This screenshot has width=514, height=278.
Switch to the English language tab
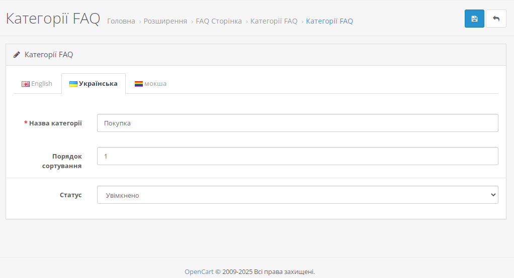(x=37, y=84)
